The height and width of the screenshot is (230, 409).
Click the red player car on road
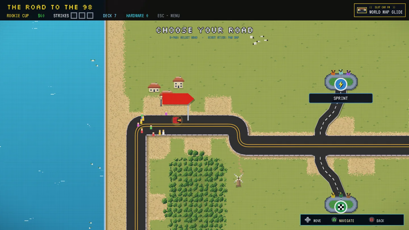pos(177,120)
